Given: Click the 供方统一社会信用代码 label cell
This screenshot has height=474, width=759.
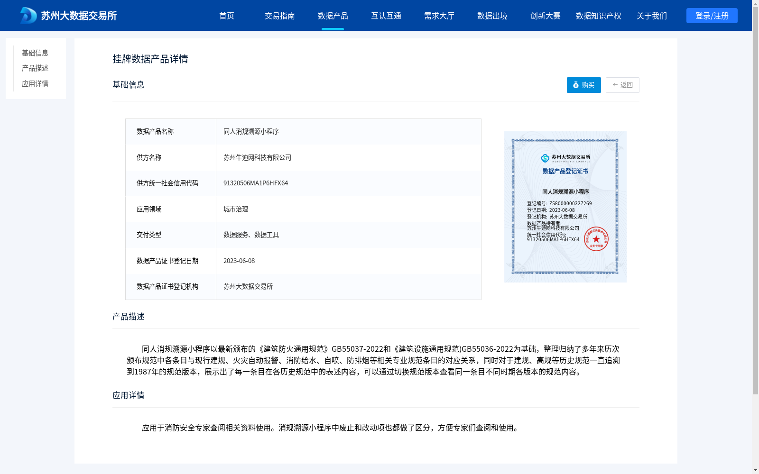Looking at the screenshot, I should (171, 183).
